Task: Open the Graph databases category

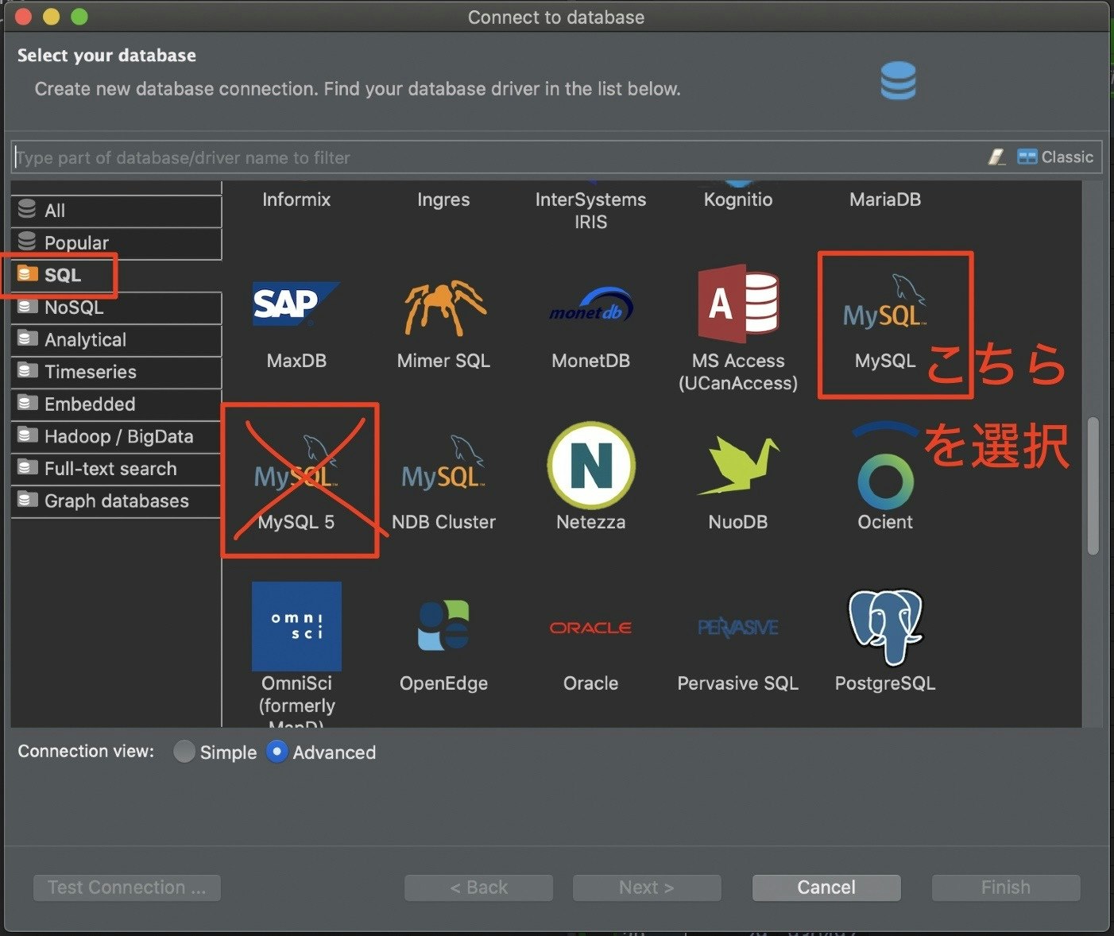Action: [116, 501]
